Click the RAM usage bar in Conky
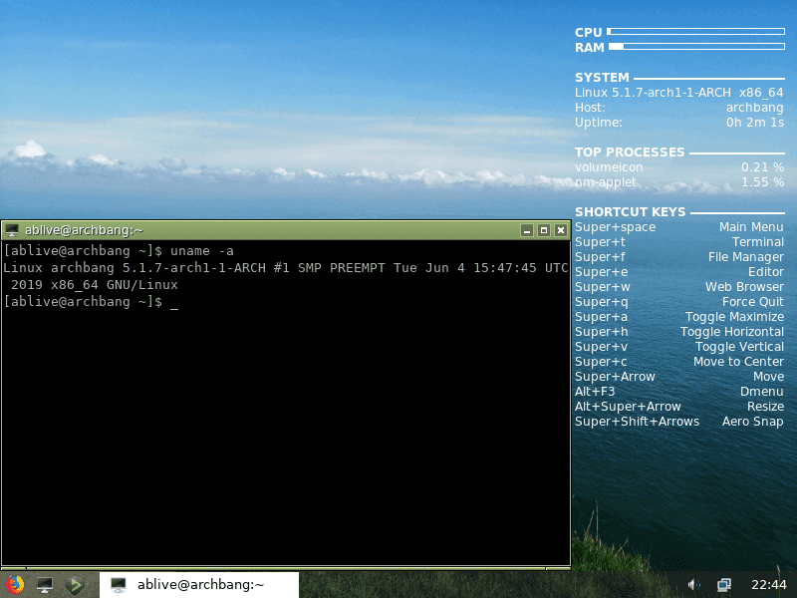This screenshot has width=797, height=598. (x=697, y=46)
